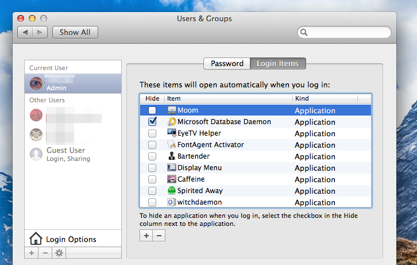This screenshot has width=417, height=265.
Task: Click the EyeTV Helper icon
Action: click(x=171, y=133)
